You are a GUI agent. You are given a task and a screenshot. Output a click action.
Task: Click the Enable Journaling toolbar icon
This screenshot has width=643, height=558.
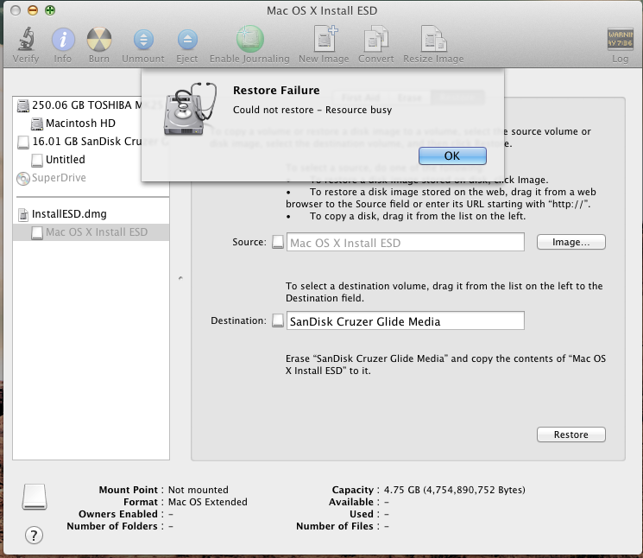coord(249,45)
